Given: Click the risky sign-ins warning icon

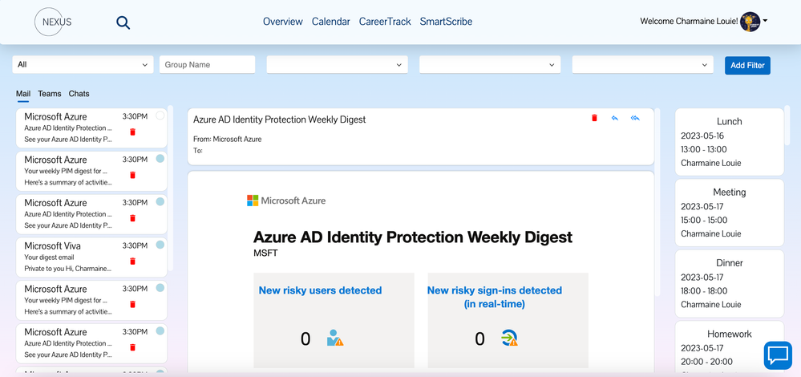Looking at the screenshot, I should (x=509, y=338).
